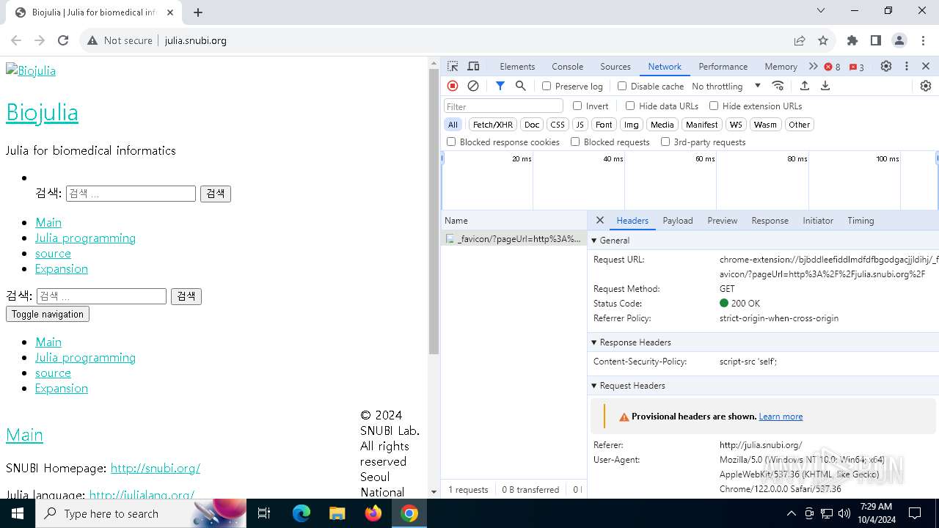Open the Preview tab
The height and width of the screenshot is (528, 939).
coord(723,220)
